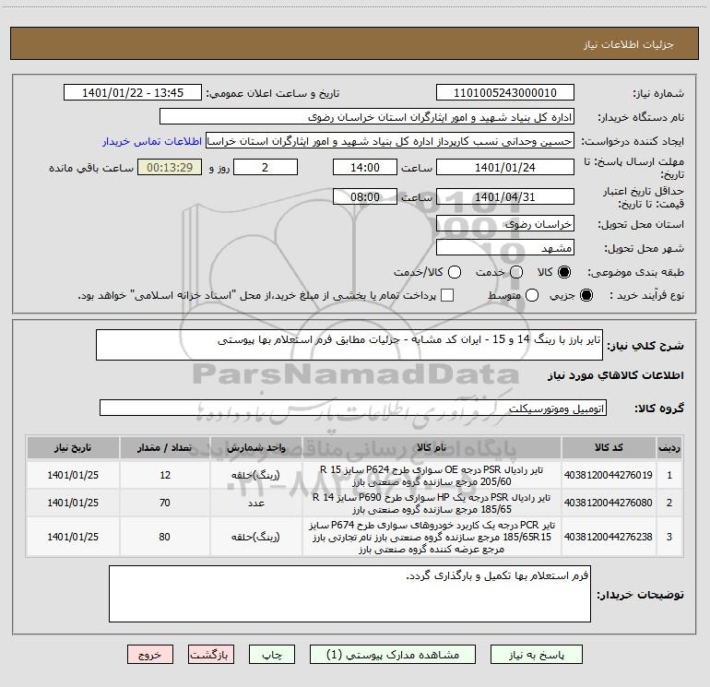Open the اطلاعات تماس خریدار link

pos(152,141)
